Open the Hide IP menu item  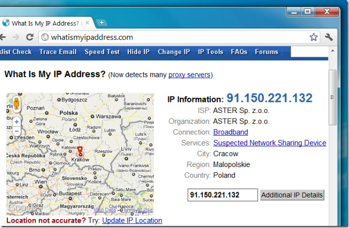coord(138,52)
